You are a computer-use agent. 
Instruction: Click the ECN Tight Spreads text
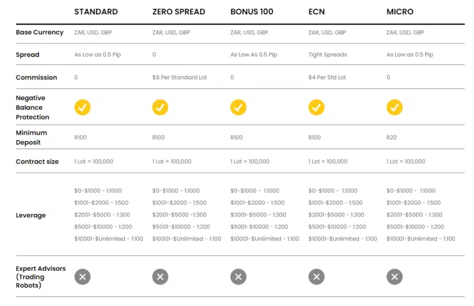pos(328,55)
